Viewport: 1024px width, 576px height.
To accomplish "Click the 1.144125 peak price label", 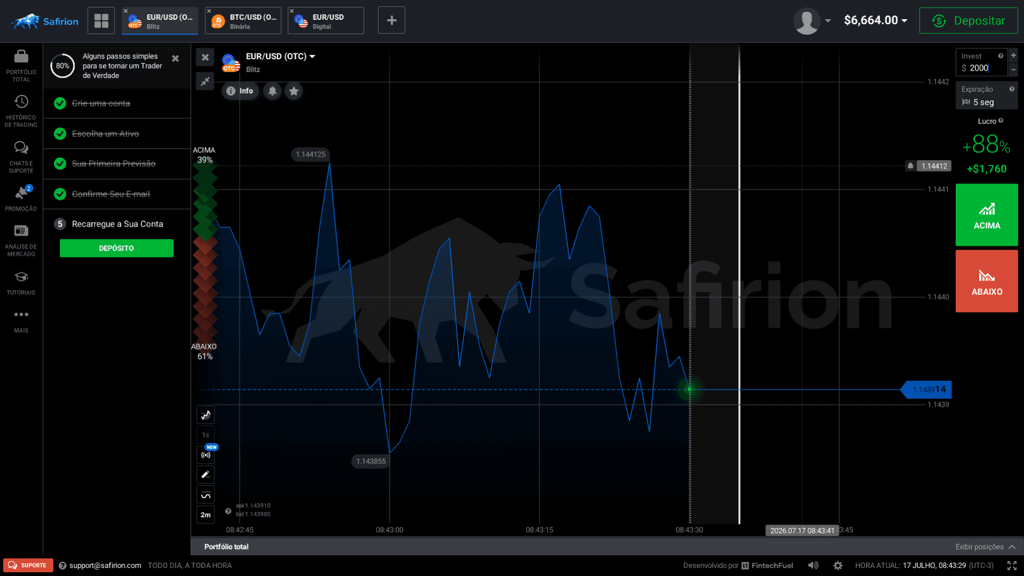I will [x=310, y=154].
